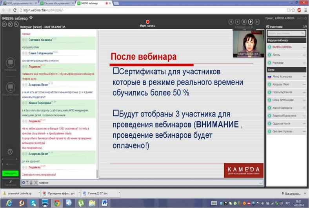Open options menu for Аскарова Ляят participant
The image size is (309, 208).
tap(304, 84)
